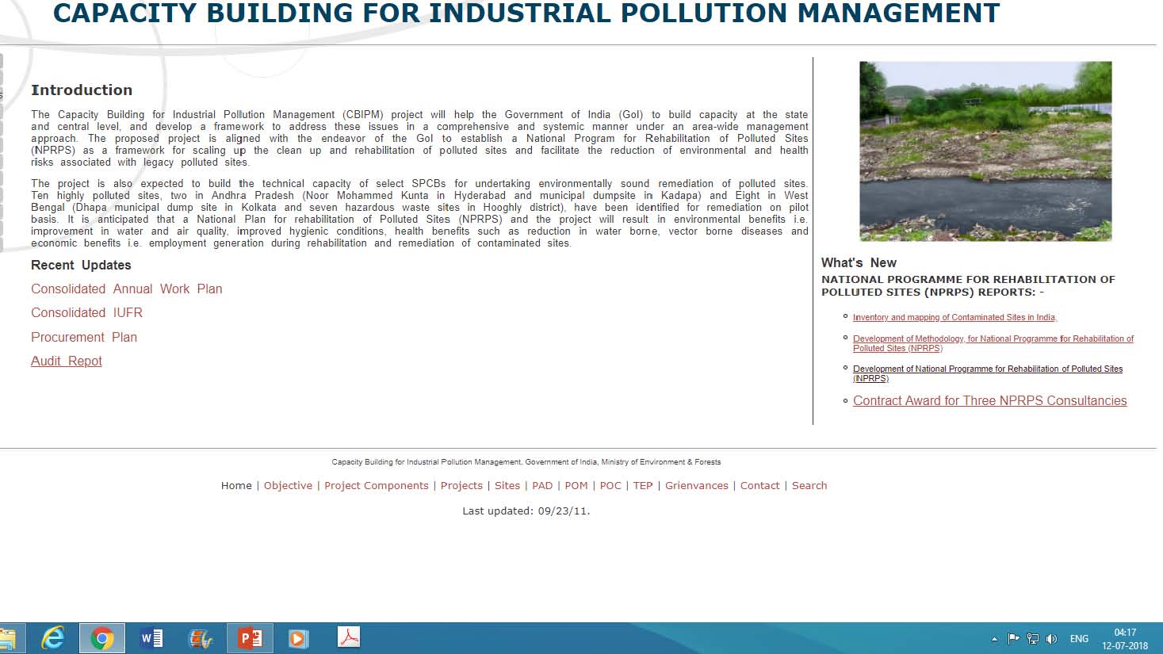Switch to PowerPoint on the taskbar

[251, 638]
